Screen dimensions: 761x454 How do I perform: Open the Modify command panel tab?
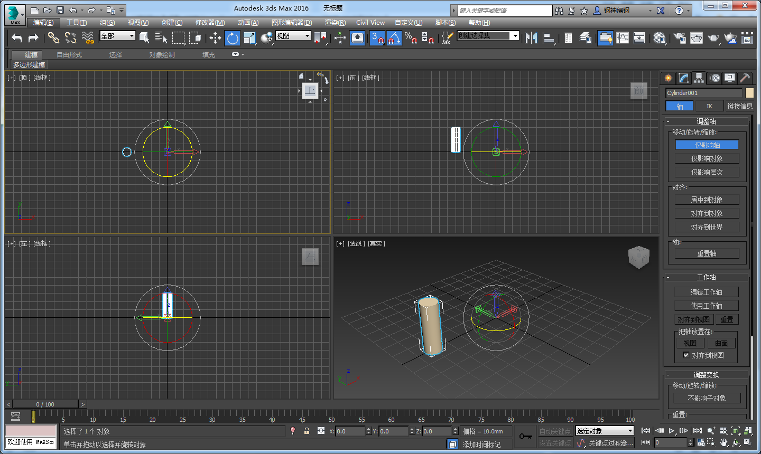[684, 78]
